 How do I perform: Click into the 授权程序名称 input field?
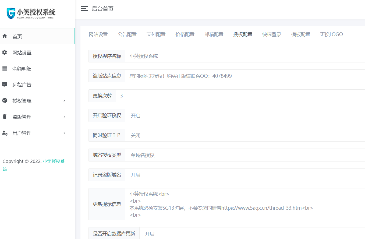coord(245,56)
